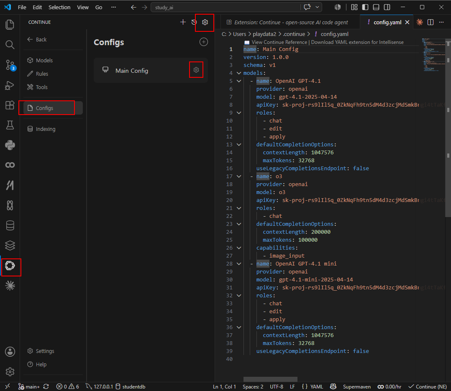Click the main+ branch in status bar
The image size is (451, 391).
(x=29, y=387)
